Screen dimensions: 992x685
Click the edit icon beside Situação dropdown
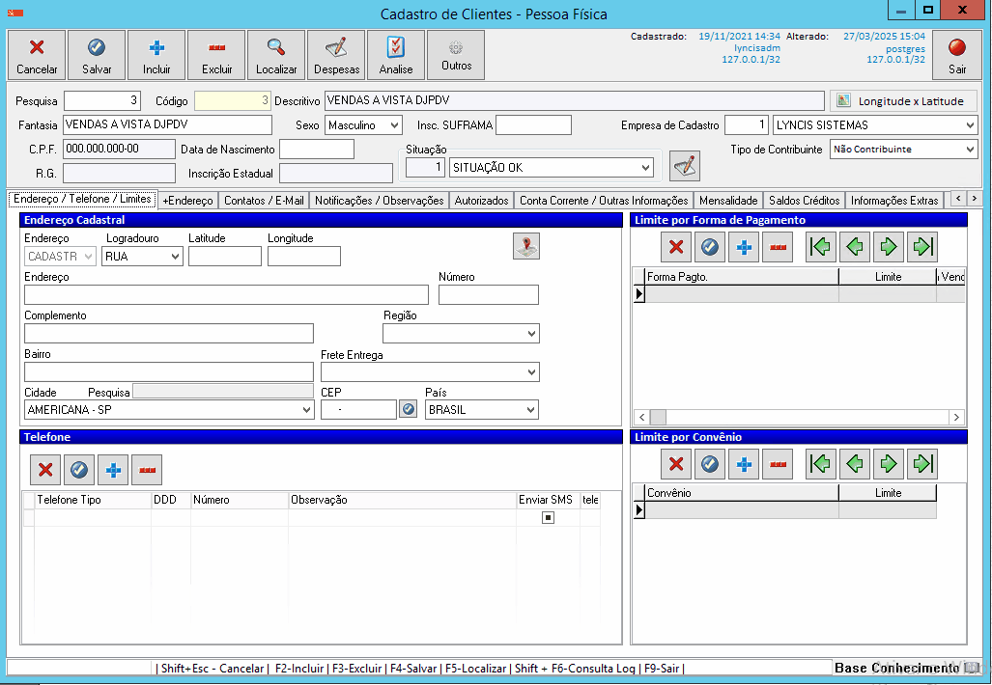click(685, 166)
